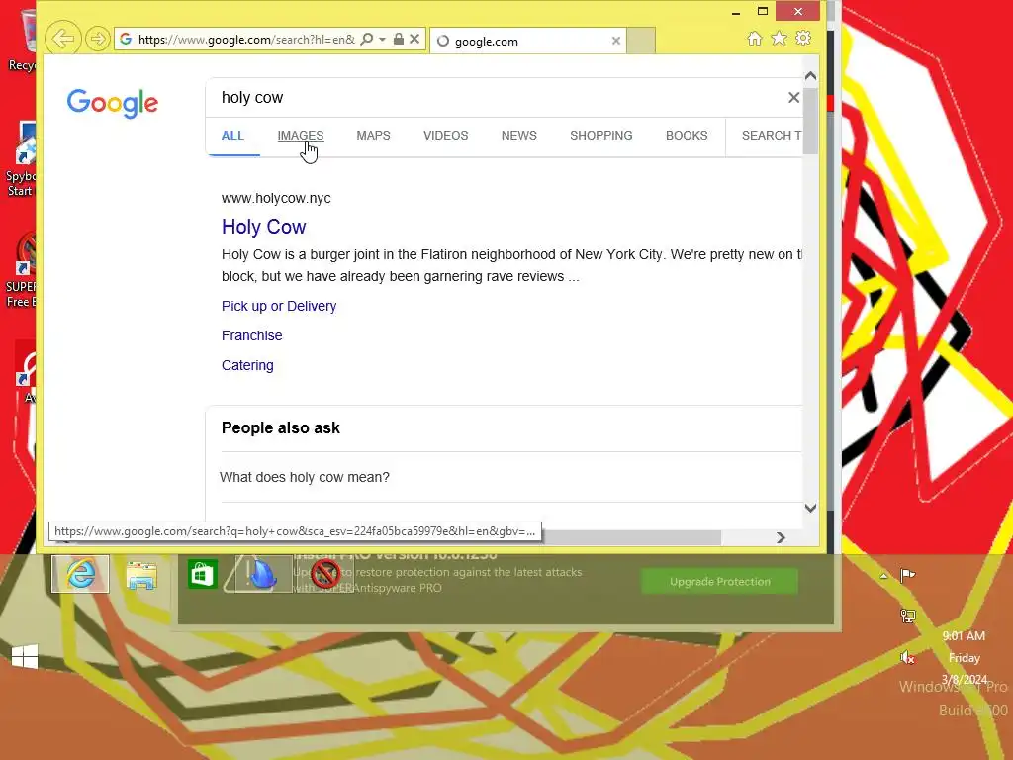Click the page scroll up arrow
The width and height of the screenshot is (1013, 760).
point(811,76)
